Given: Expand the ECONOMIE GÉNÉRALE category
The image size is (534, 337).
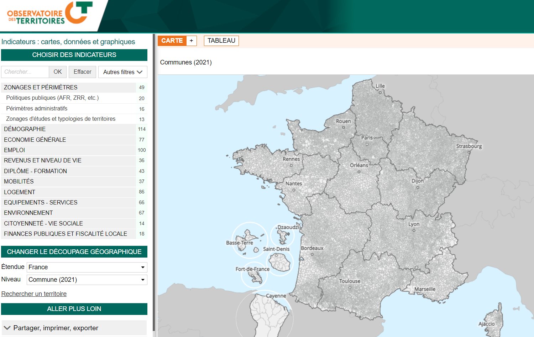Looking at the screenshot, I should tap(69, 140).
